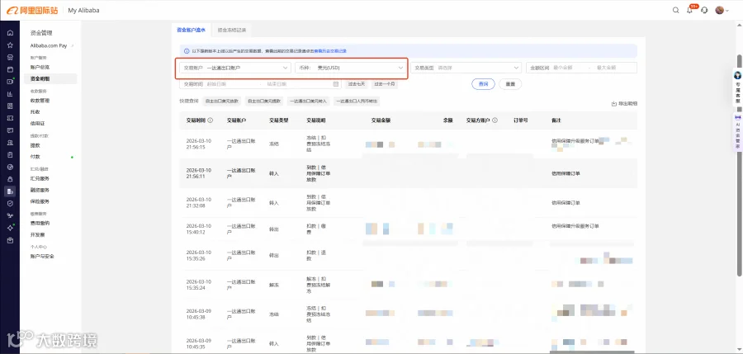Screen dimensions: 743x354
Task: Click the headset customer service icon
Action: point(705,10)
